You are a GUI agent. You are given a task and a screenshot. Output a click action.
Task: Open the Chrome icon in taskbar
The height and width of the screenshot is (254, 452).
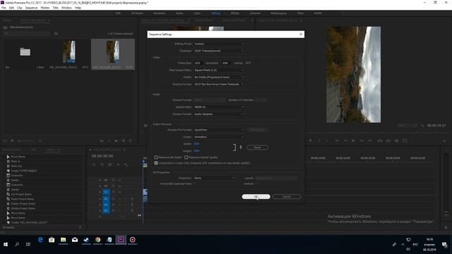(x=97, y=240)
